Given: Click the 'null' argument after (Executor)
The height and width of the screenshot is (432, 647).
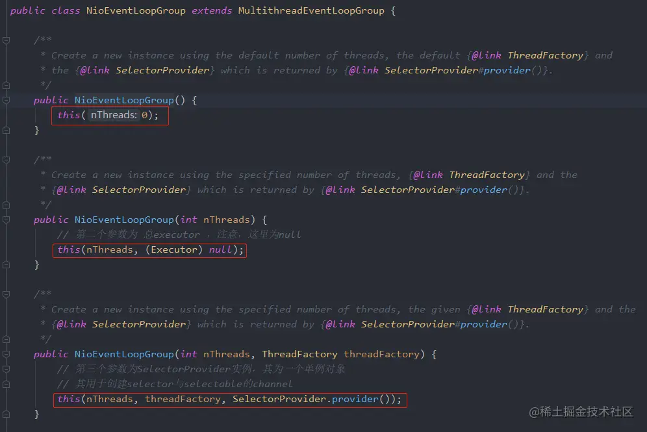Looking at the screenshot, I should tap(220, 249).
